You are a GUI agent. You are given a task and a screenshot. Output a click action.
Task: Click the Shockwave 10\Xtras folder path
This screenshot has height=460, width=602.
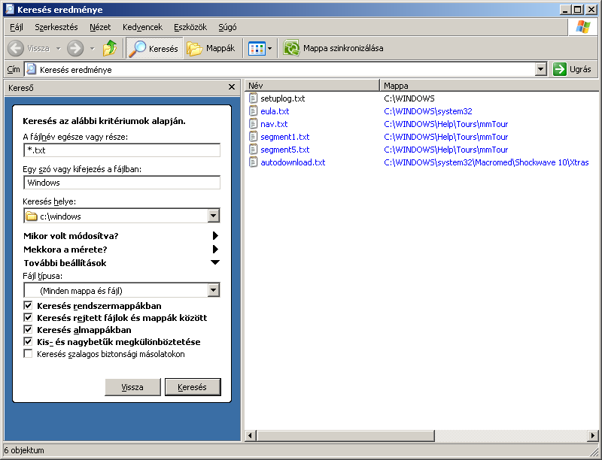[486, 162]
